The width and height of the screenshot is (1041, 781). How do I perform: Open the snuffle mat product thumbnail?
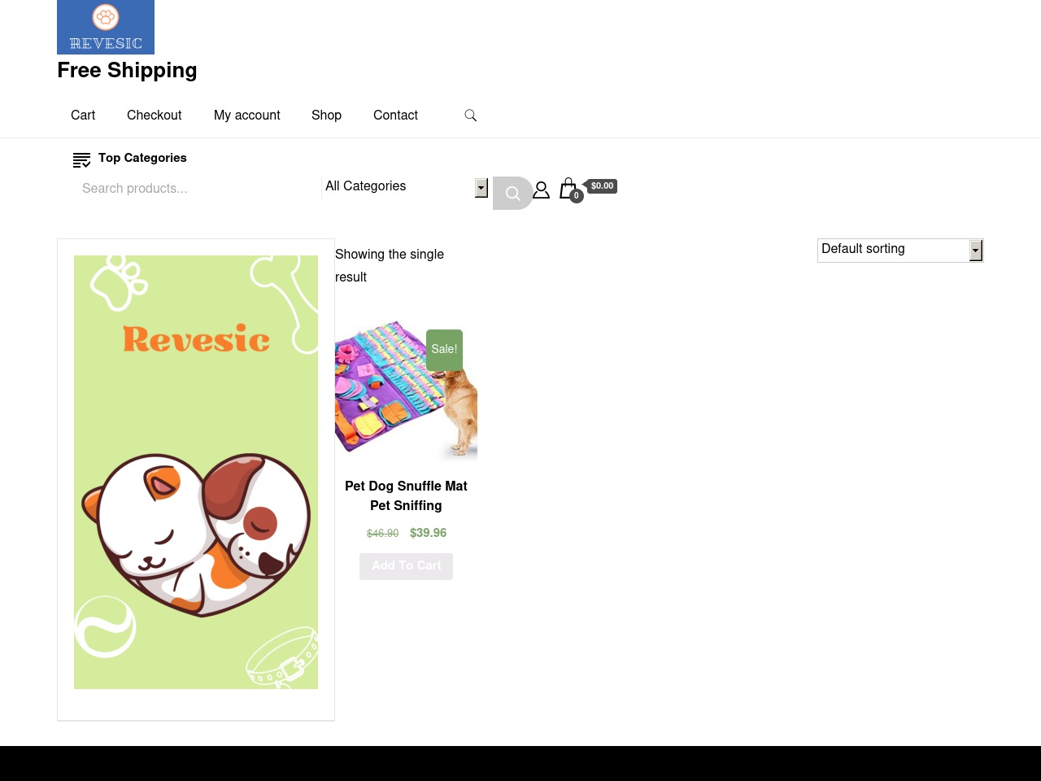click(x=406, y=390)
